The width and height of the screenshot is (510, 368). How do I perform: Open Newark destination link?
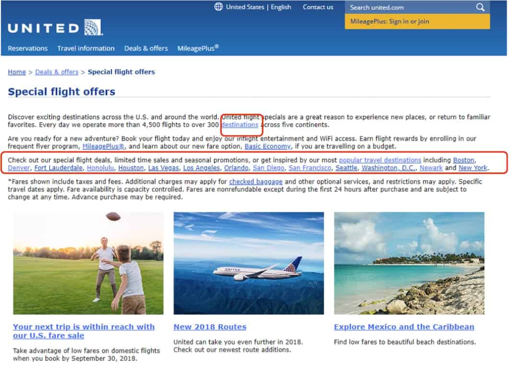(431, 168)
